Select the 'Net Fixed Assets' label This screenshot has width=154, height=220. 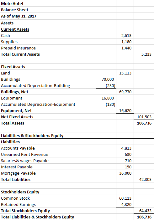17,117
